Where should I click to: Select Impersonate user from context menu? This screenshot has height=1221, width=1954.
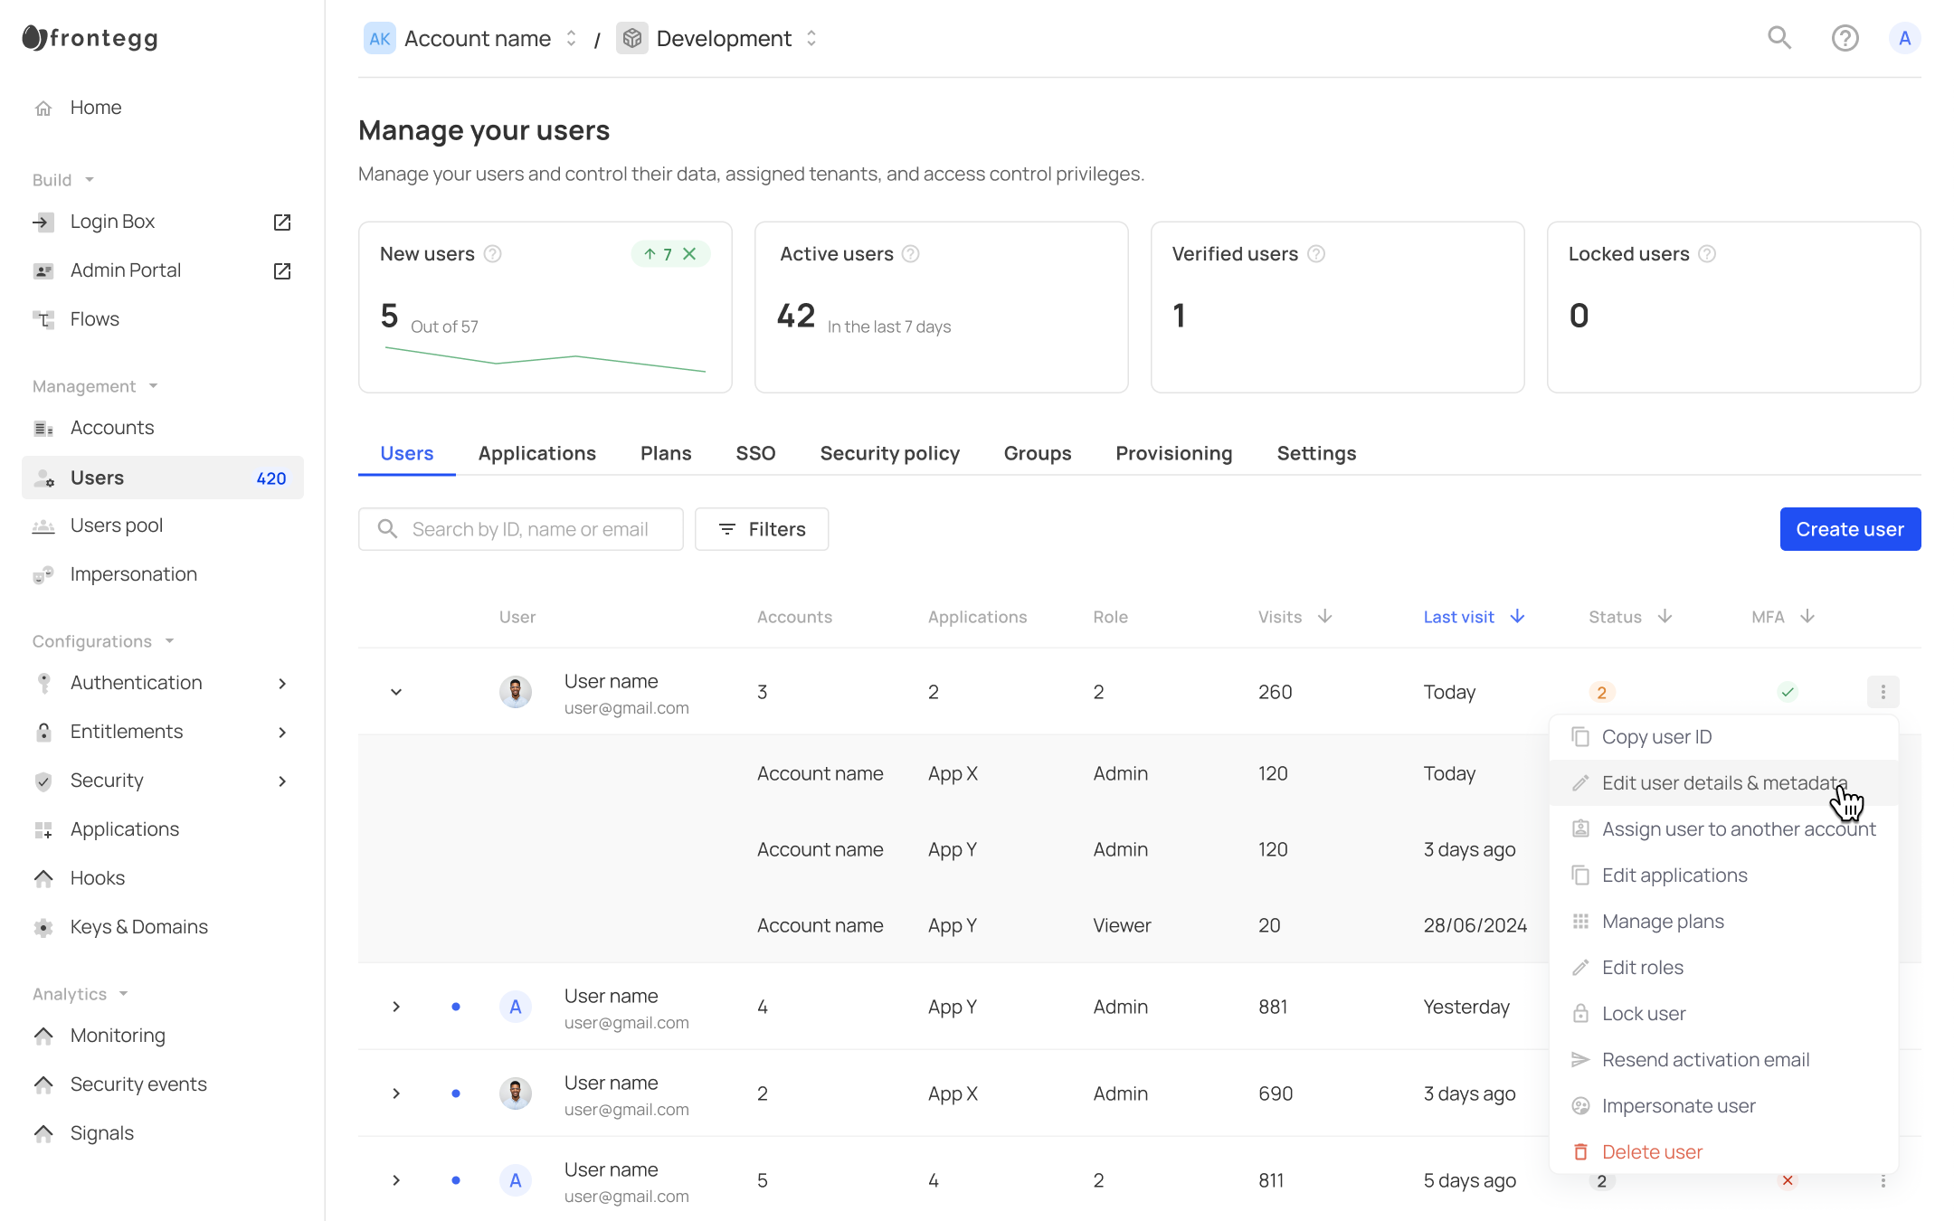[x=1678, y=1106]
